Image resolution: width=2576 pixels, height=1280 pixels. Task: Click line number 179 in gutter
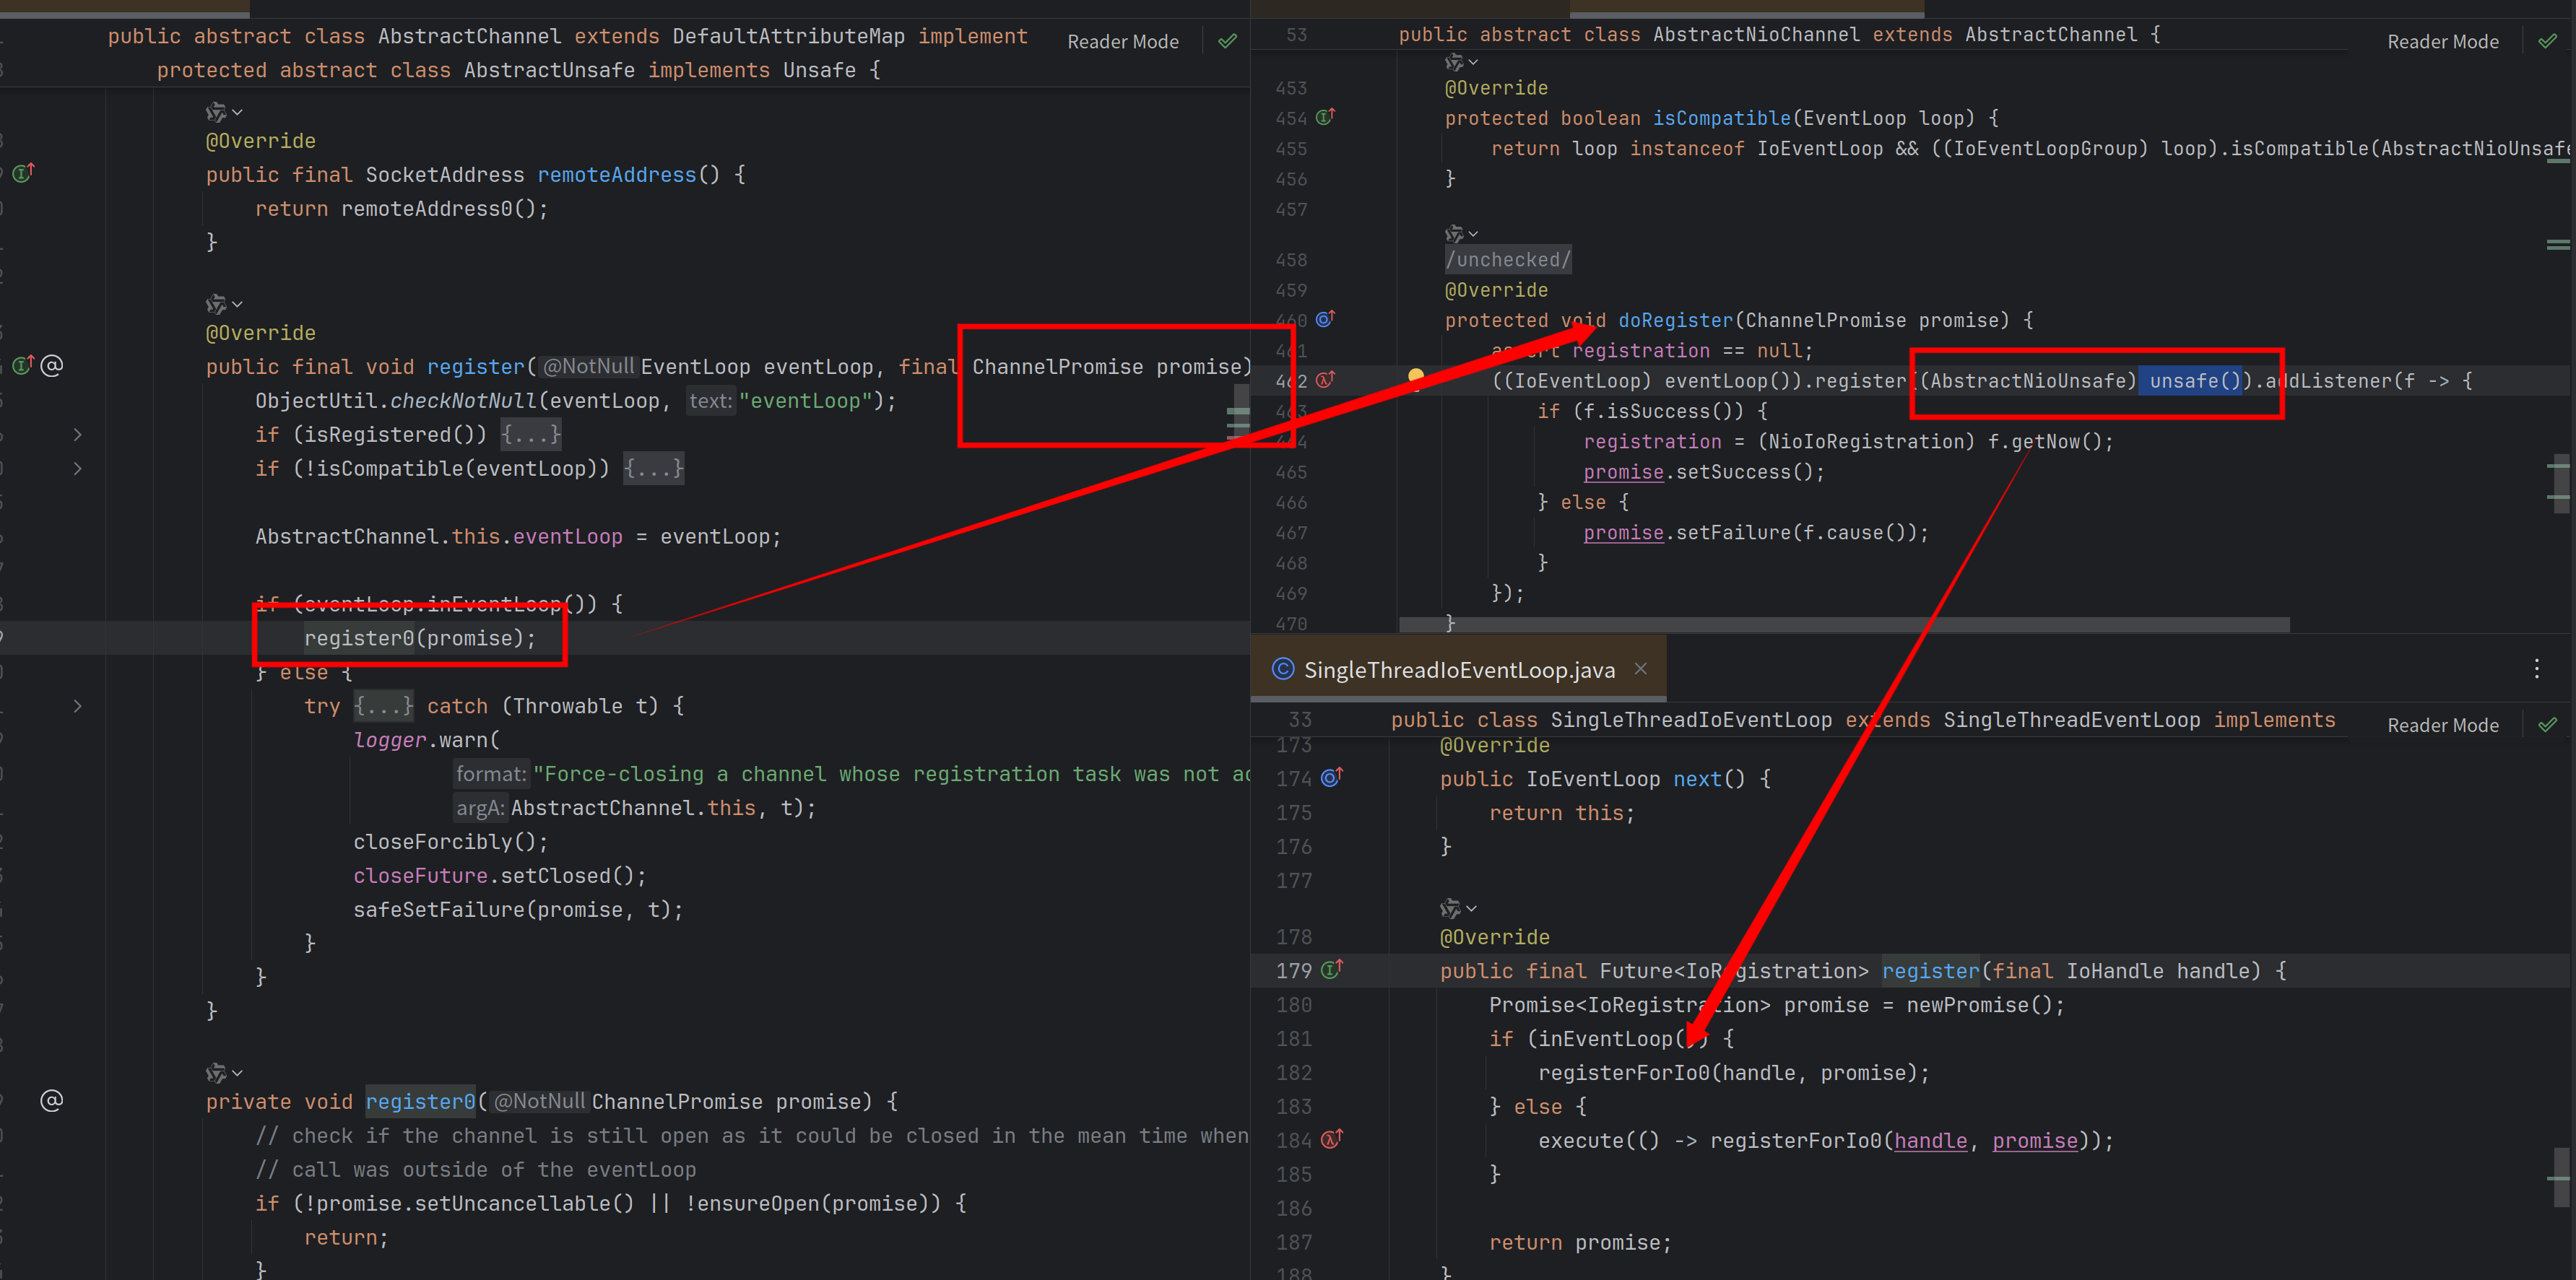pyautogui.click(x=1293, y=971)
